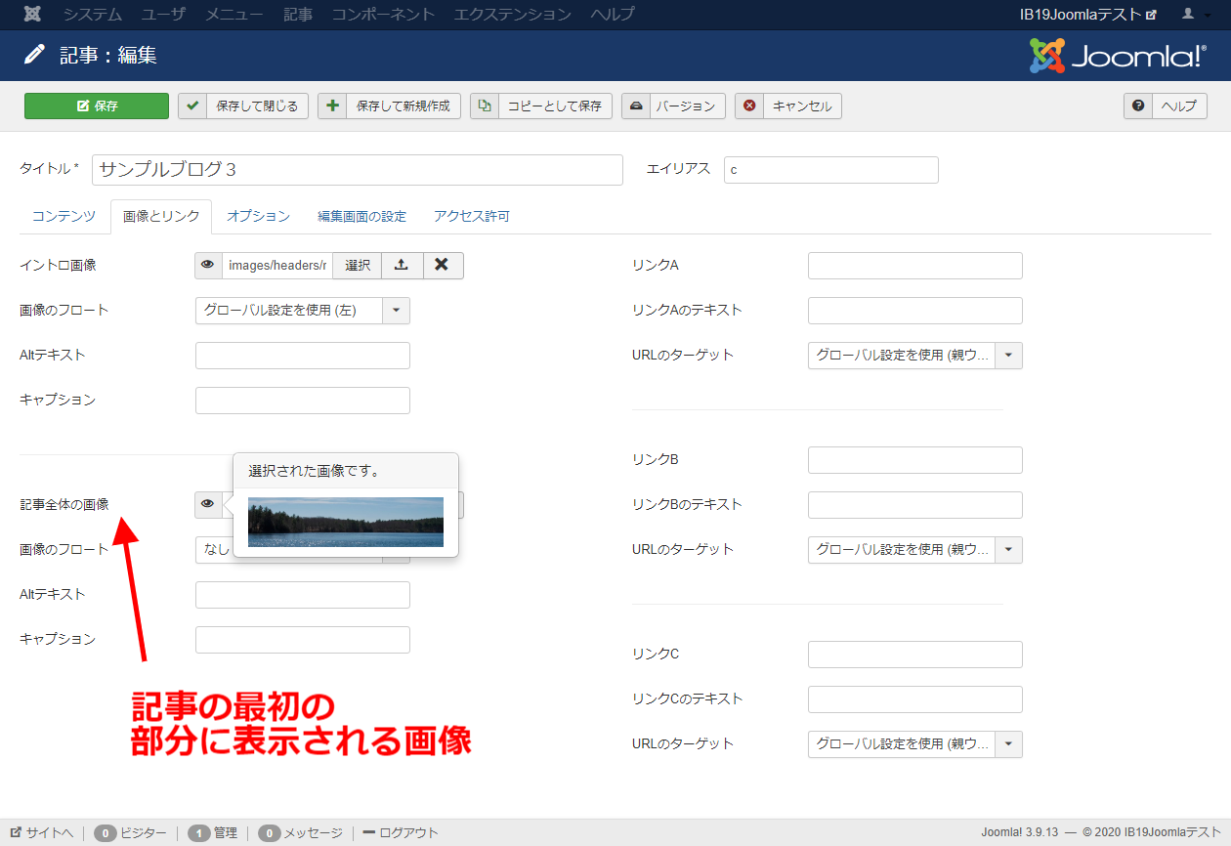Click Save & New (保存して新規作成) button
Image resolution: width=1231 pixels, height=846 pixels.
[x=390, y=106]
